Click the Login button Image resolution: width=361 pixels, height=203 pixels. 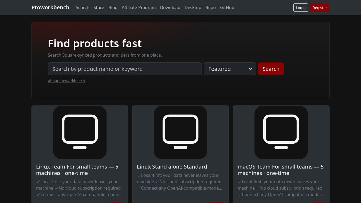pos(300,8)
